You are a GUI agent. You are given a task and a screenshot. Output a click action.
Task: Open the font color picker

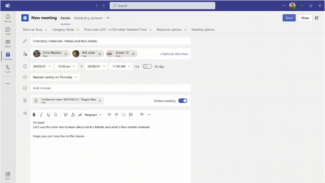pos(73,114)
